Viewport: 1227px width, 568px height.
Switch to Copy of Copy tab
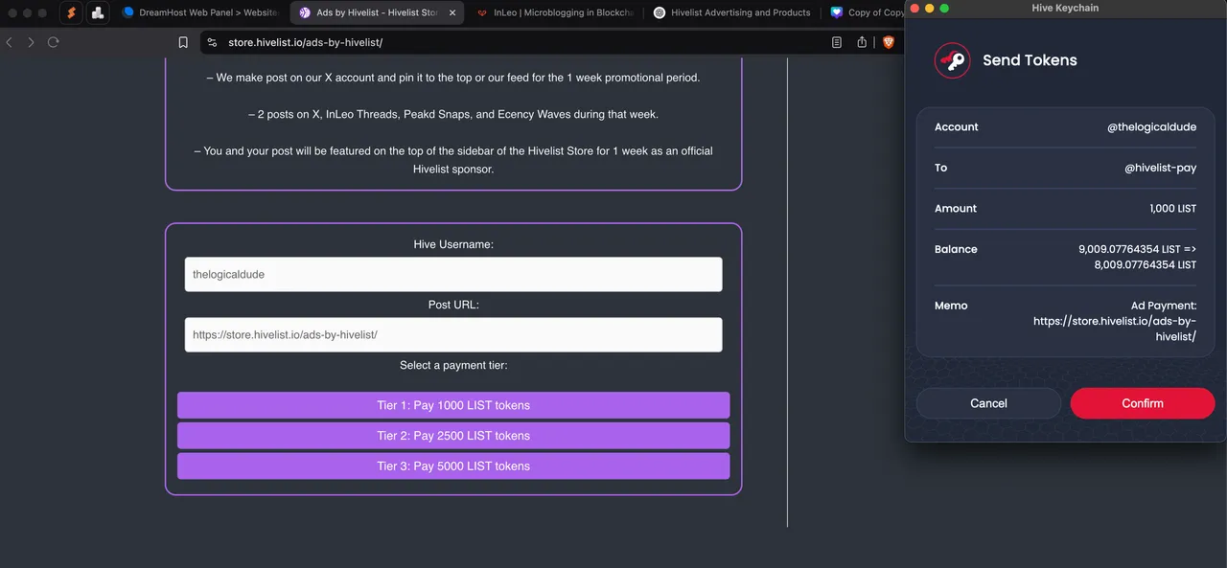(x=866, y=13)
